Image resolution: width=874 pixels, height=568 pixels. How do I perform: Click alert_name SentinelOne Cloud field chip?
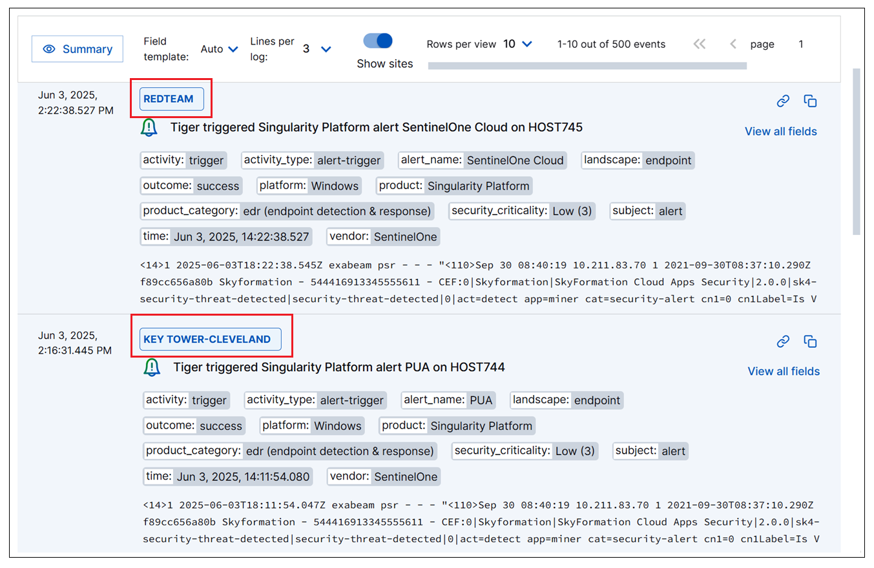click(x=483, y=160)
